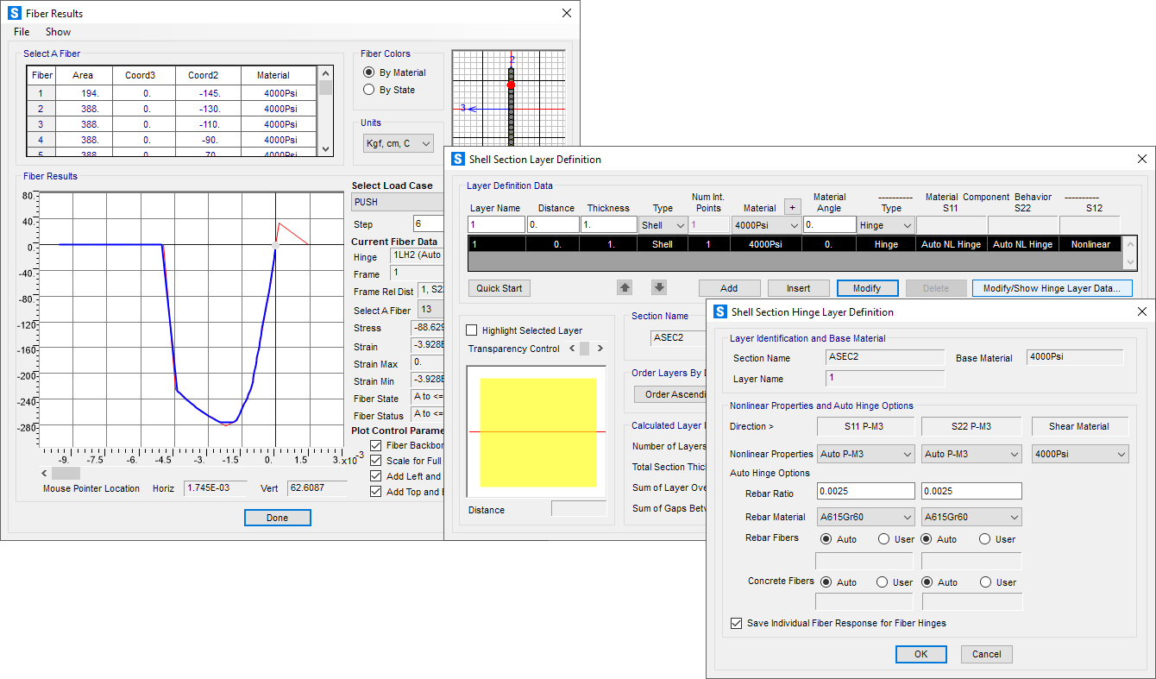Click the fiber table scrollbar down arrow
Screen dimensions: 1156x679
click(x=325, y=149)
